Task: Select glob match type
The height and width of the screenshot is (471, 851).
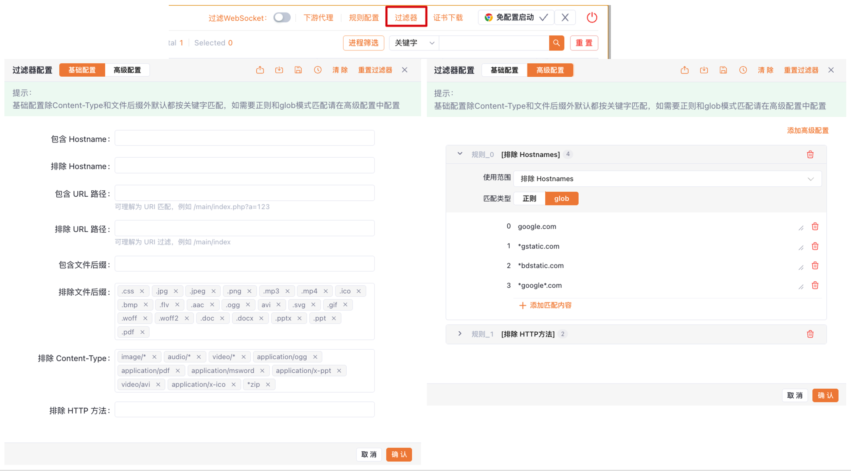Action: [562, 198]
